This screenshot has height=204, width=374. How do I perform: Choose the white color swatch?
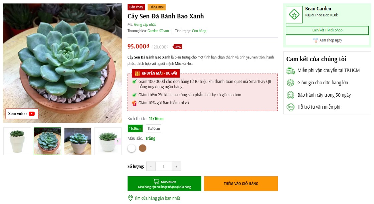coord(132,148)
